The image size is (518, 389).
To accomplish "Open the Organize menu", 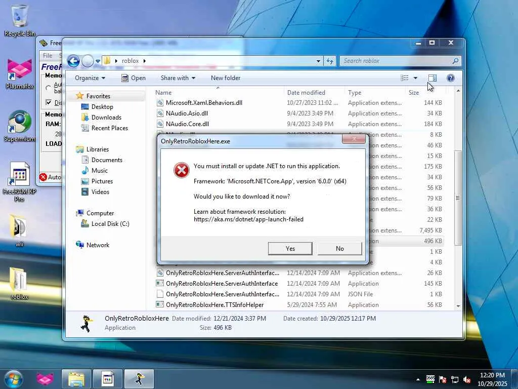I will tap(90, 78).
